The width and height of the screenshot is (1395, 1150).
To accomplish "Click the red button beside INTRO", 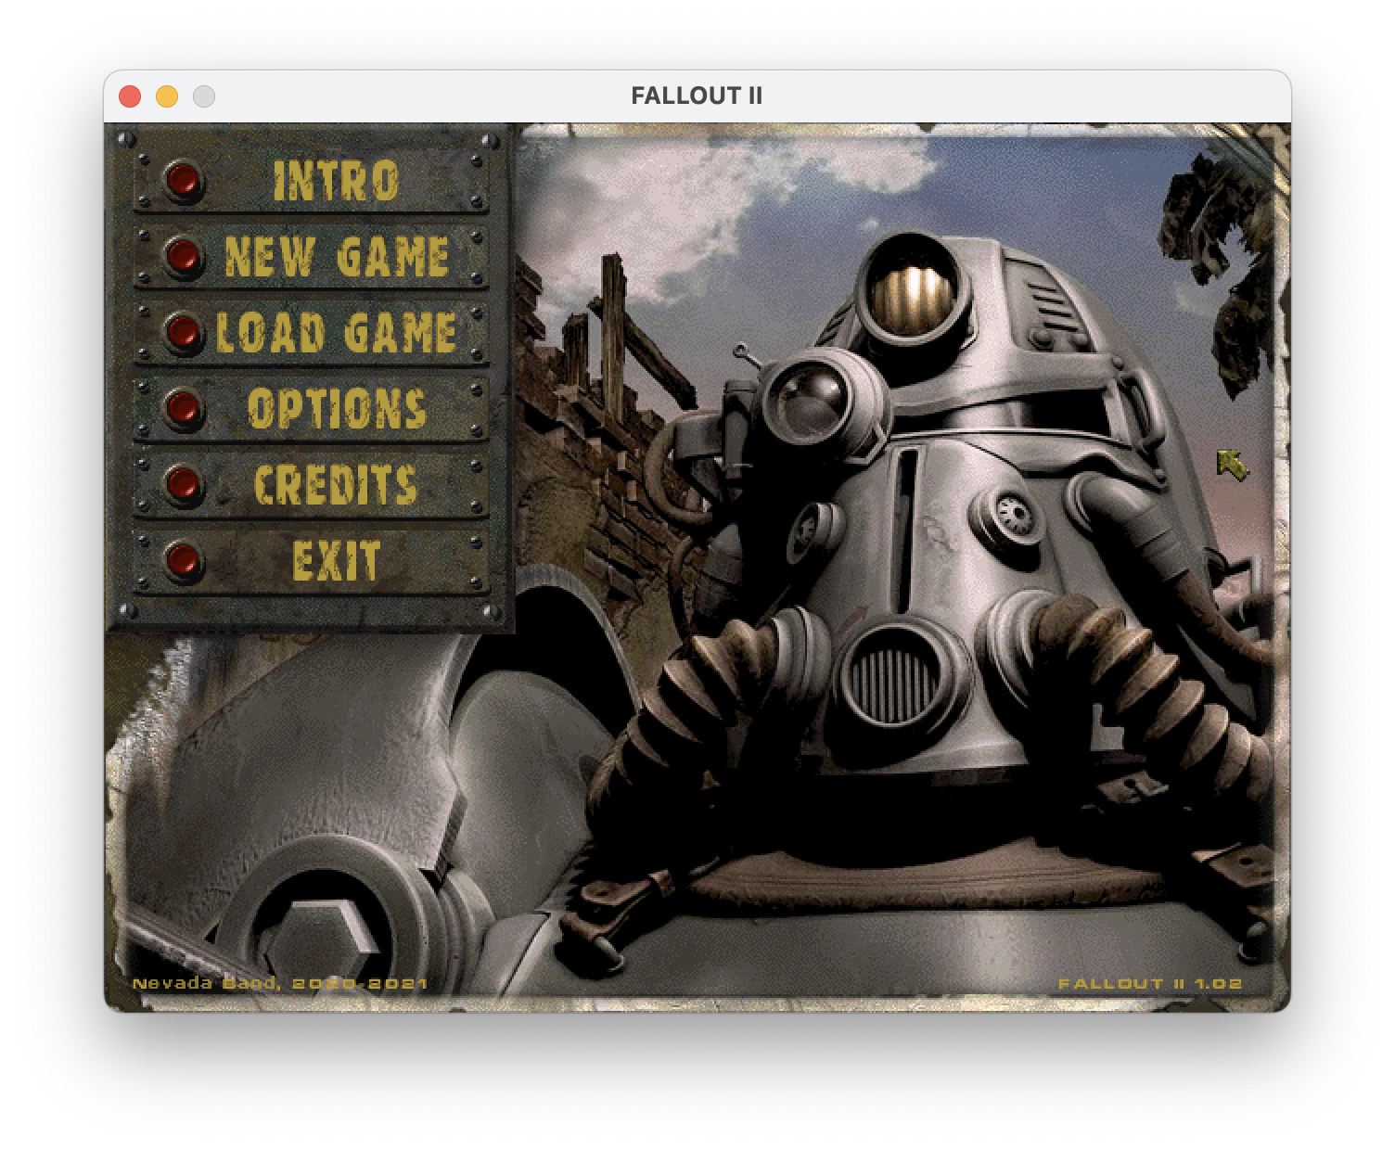I will pos(184,181).
